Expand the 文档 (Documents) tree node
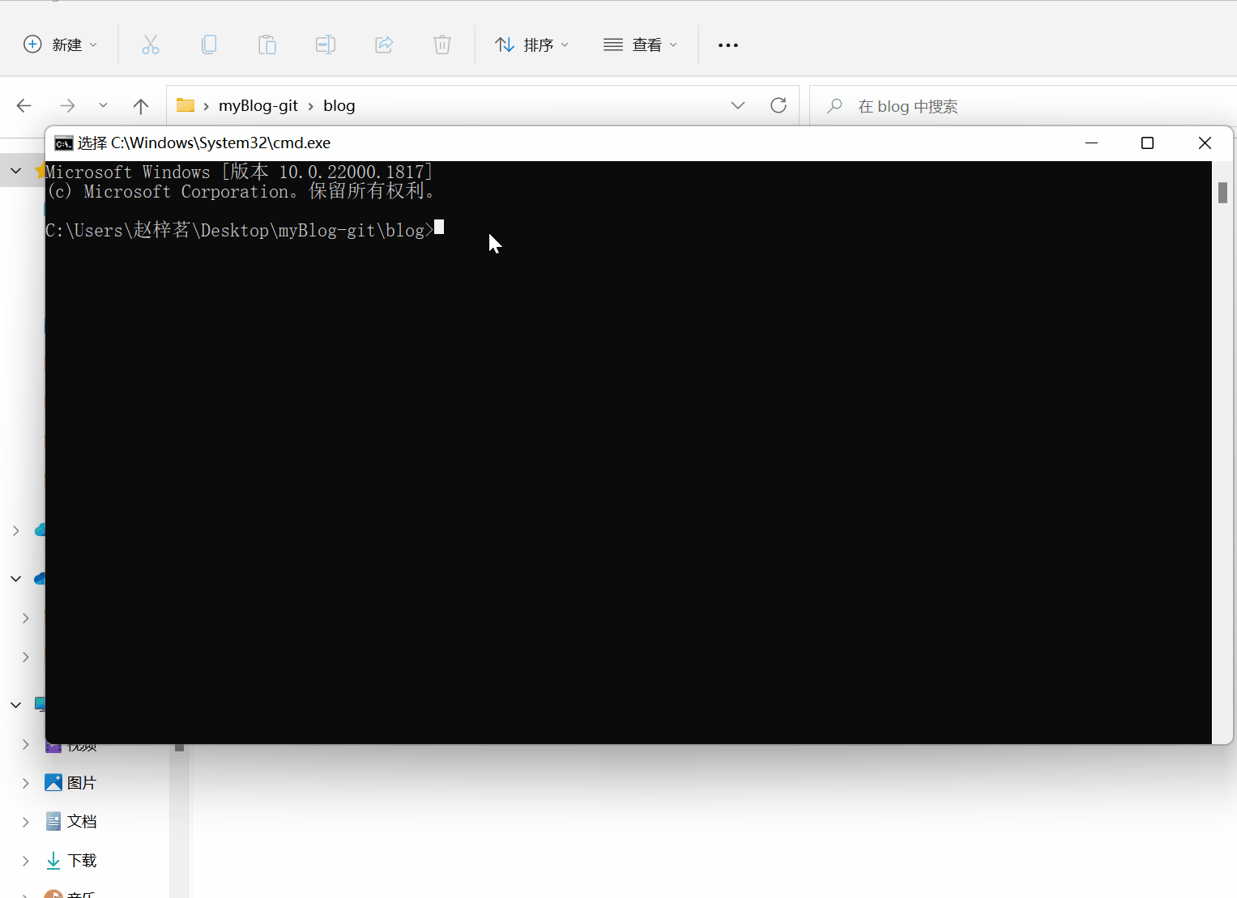Screen dimensions: 1237x898 [26, 822]
